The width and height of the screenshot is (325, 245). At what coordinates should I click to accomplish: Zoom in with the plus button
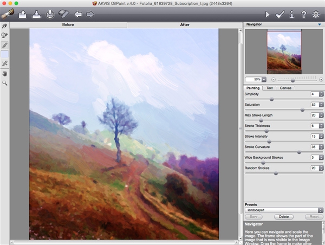(x=321, y=80)
